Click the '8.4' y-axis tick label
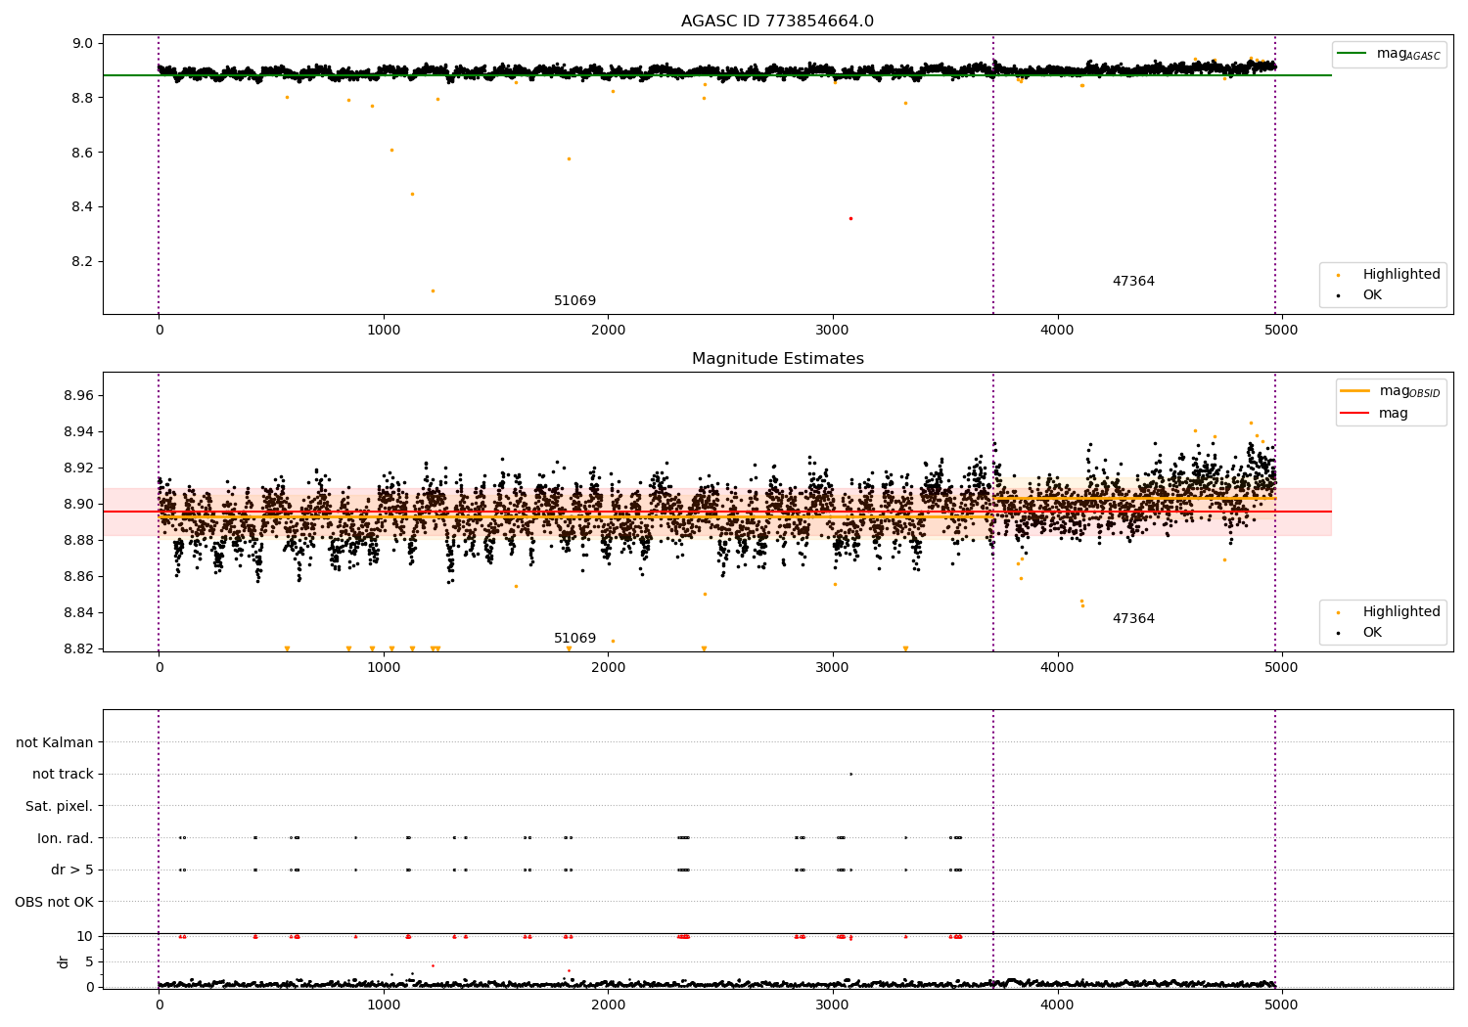 click(83, 207)
